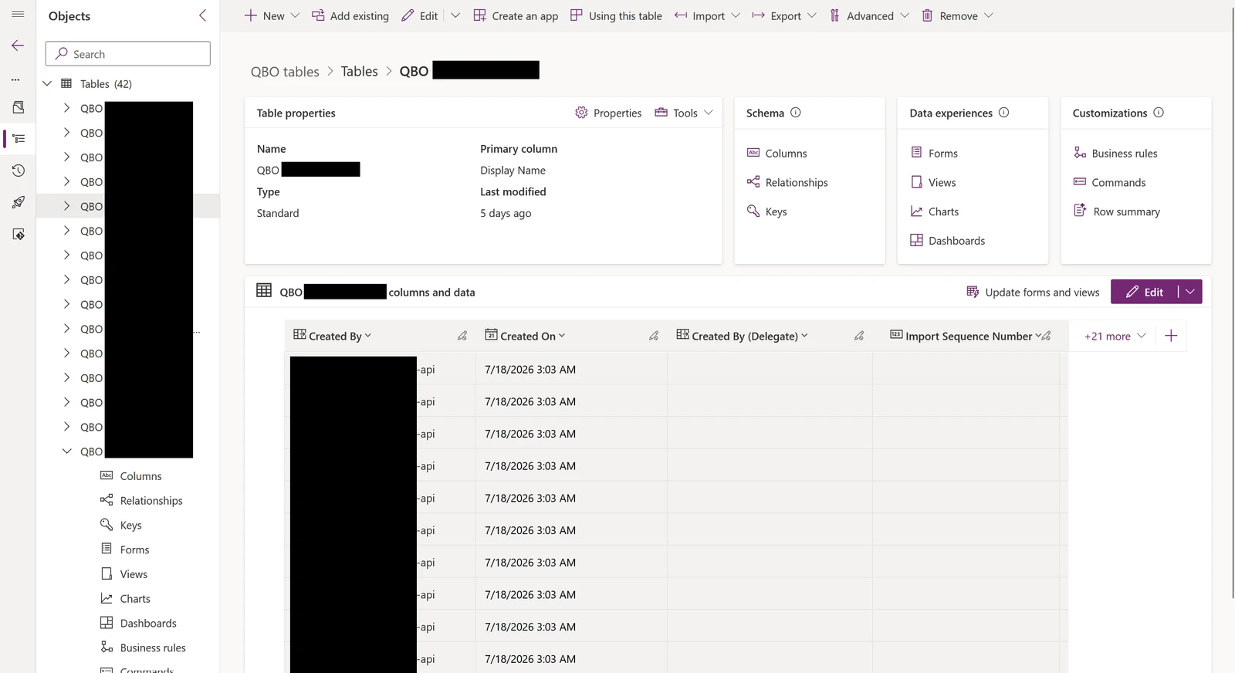Expand the Import menu
This screenshot has height=673, width=1235.
point(736,15)
